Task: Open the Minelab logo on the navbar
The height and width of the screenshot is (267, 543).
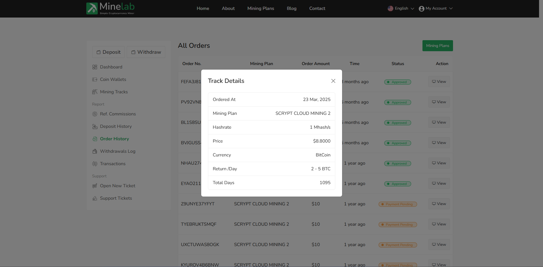Action: [x=110, y=8]
